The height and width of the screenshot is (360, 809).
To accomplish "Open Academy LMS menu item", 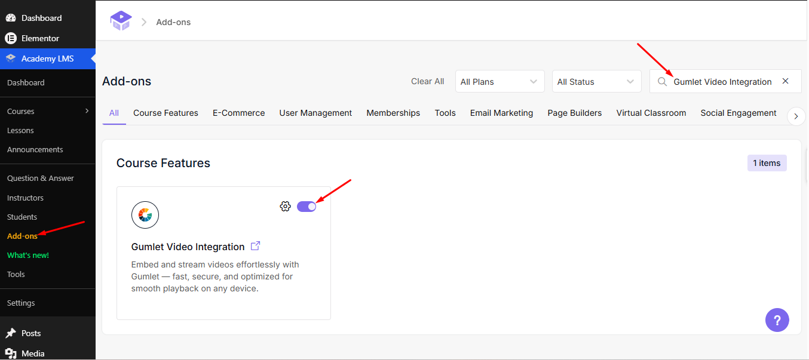I will [48, 59].
